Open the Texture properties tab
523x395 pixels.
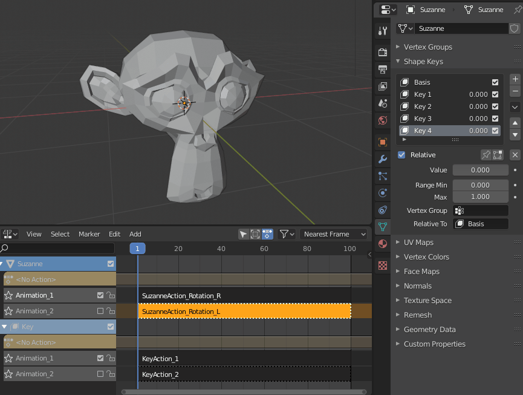pos(383,266)
